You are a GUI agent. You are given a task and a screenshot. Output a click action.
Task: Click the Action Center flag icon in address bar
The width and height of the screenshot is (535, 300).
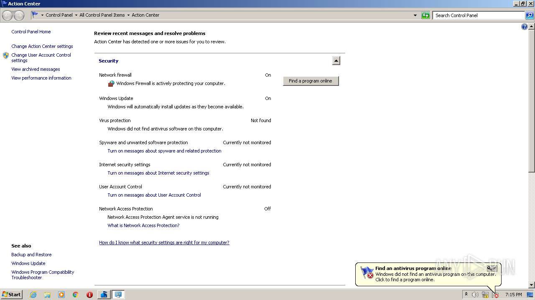click(x=35, y=15)
